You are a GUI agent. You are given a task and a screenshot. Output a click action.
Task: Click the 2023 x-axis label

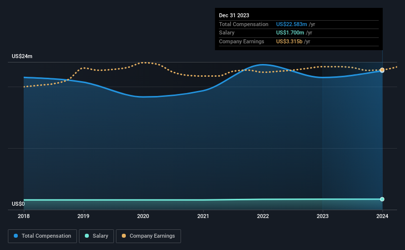point(323,216)
